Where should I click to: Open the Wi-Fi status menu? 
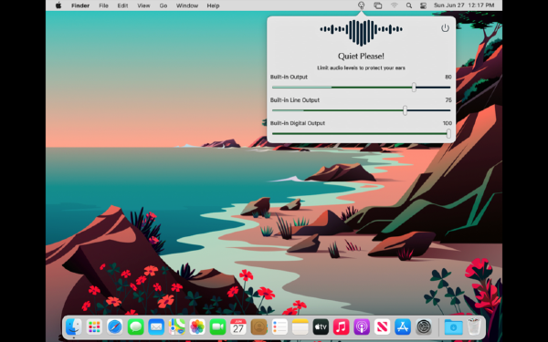tap(395, 5)
